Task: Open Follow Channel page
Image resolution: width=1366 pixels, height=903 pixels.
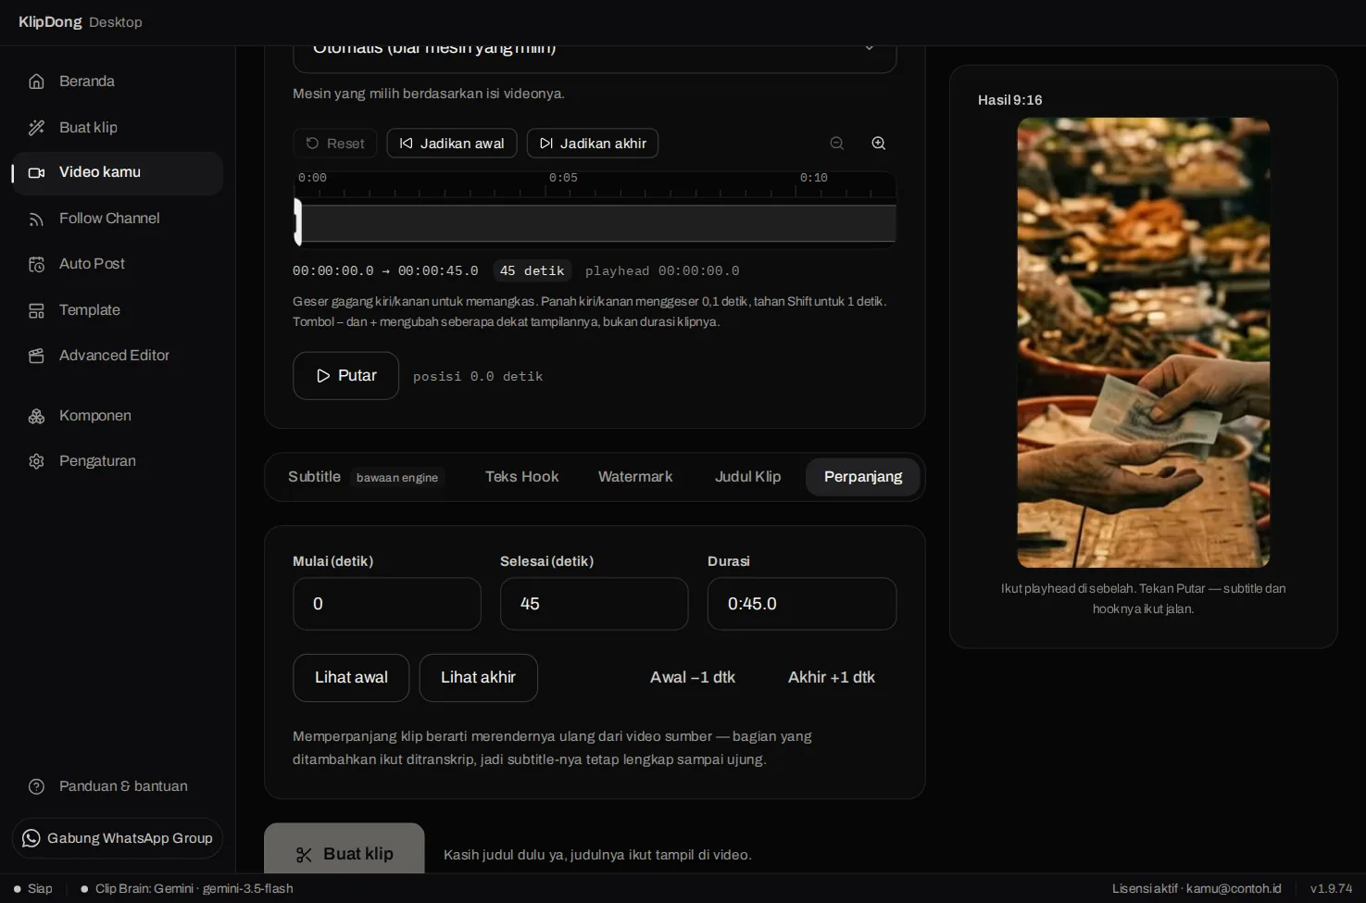Action: [x=118, y=219]
